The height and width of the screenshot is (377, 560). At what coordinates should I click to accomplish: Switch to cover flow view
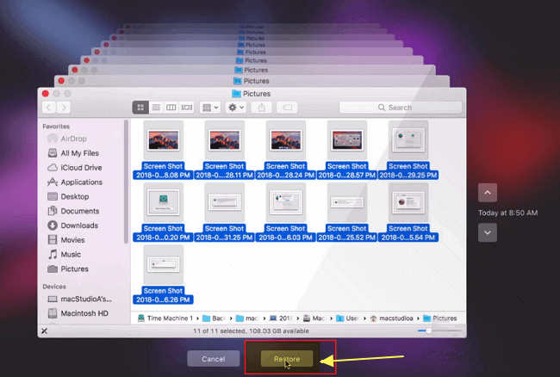(186, 108)
